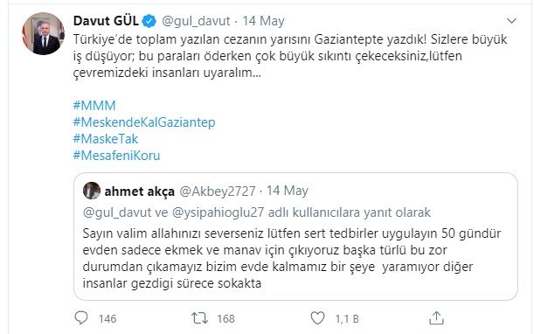Follow the #MaskeTak hashtag link

(x=106, y=139)
